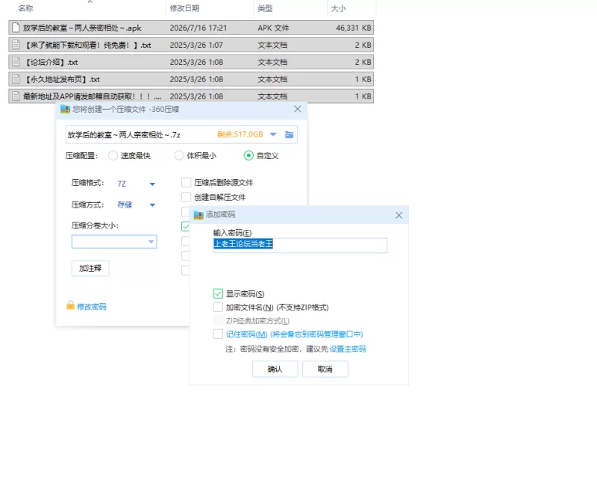
Task: Click the 【来了就能下载和观看】.txt file icon
Action: (16, 45)
